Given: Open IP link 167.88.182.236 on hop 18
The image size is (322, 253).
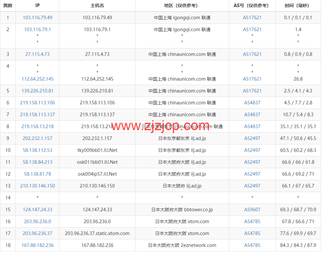Looking at the screenshot, I should tap(37, 245).
